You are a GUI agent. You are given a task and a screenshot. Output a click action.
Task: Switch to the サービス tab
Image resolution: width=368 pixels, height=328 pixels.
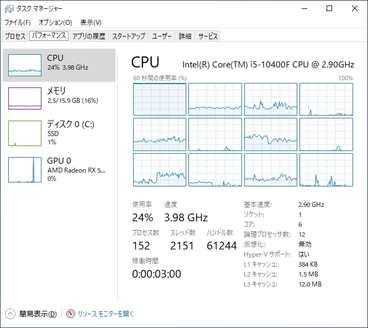click(x=208, y=36)
